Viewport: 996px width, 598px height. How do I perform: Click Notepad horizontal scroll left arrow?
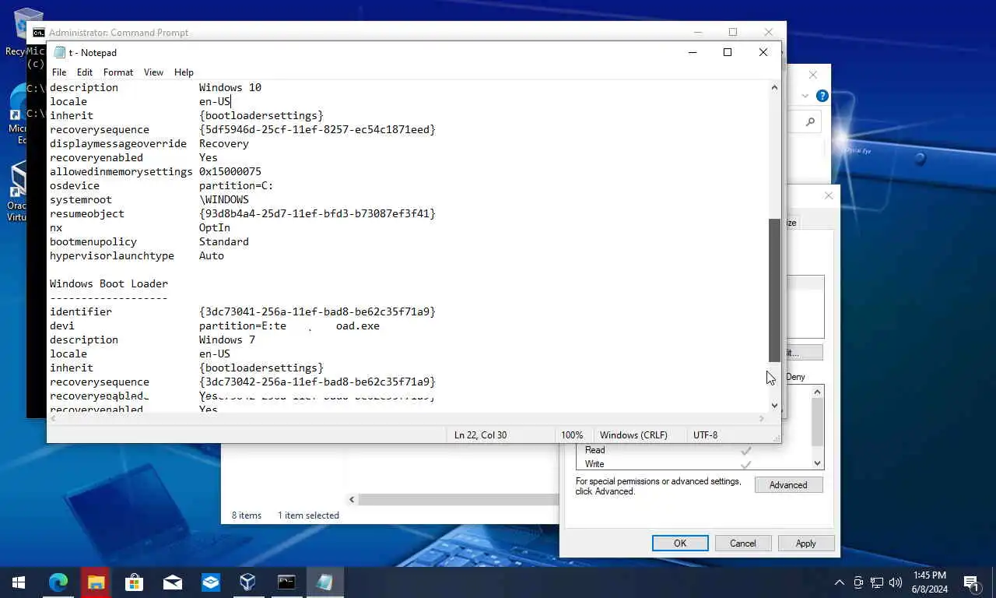click(x=53, y=418)
